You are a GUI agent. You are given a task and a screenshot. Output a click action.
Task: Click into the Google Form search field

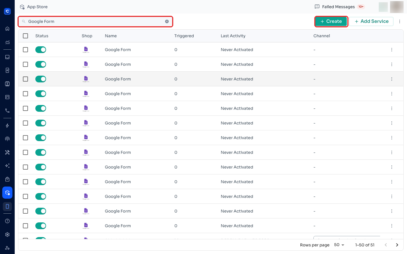click(x=95, y=21)
